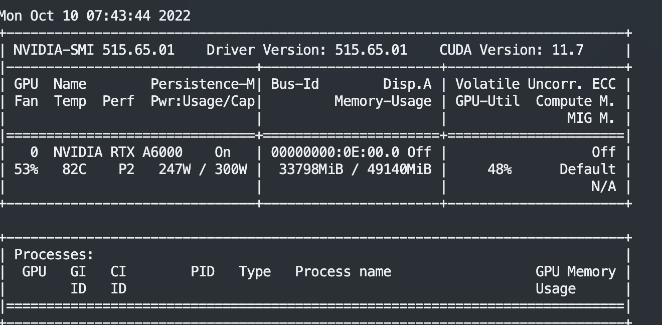662x325 pixels.
Task: Click 'CUDA Version: 11.7'
Action: pyautogui.click(x=512, y=50)
